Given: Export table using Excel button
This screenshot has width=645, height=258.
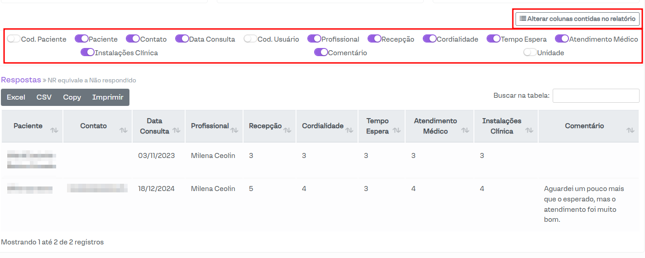Looking at the screenshot, I should [x=16, y=97].
